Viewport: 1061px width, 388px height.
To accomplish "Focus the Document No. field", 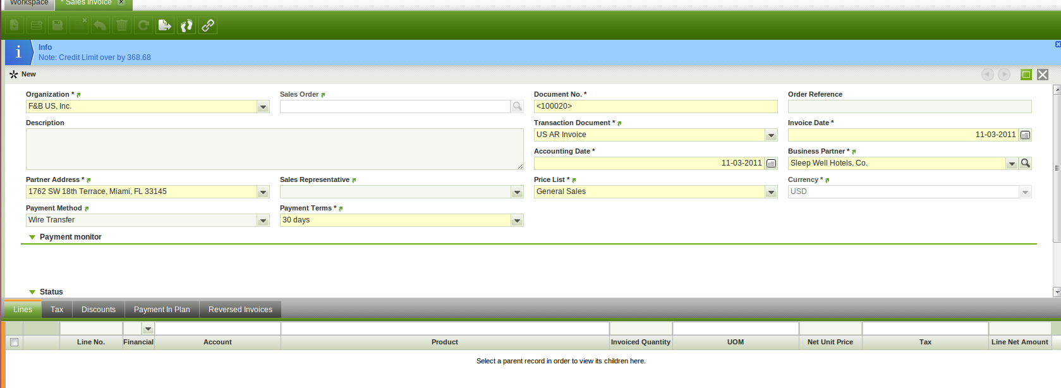I will coord(656,106).
